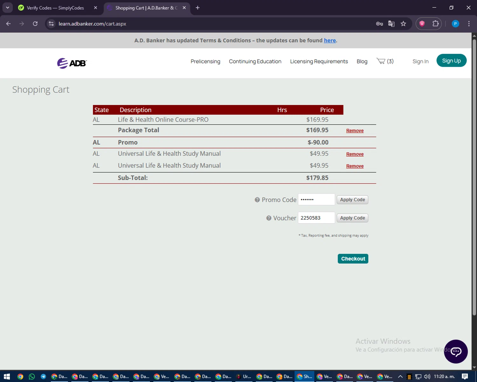Click the Description column header
The width and height of the screenshot is (477, 382).
coord(135,110)
